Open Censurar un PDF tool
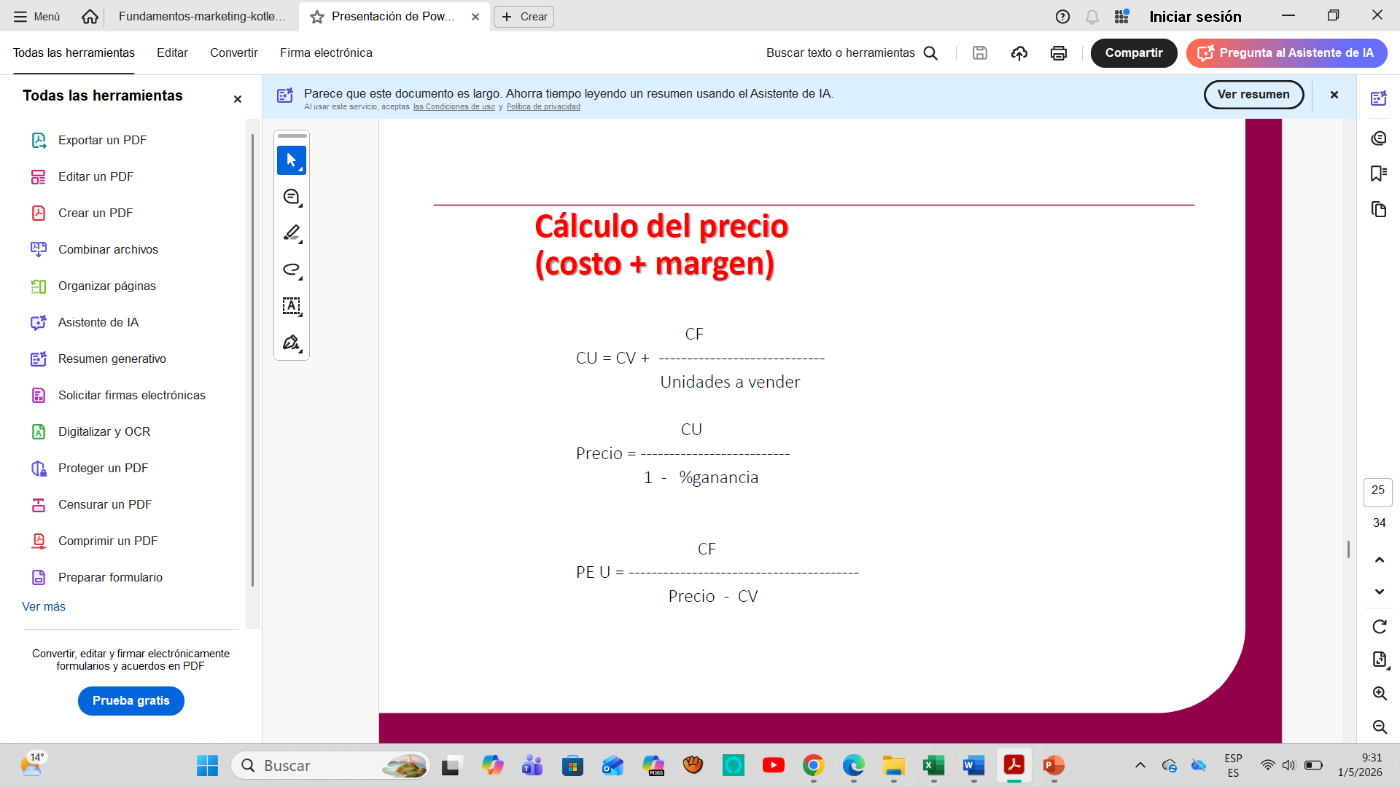The width and height of the screenshot is (1400, 787). click(105, 504)
